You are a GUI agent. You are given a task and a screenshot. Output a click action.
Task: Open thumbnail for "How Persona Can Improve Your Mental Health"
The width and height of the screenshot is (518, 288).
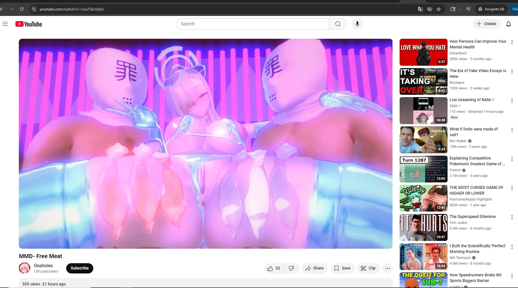pos(423,52)
